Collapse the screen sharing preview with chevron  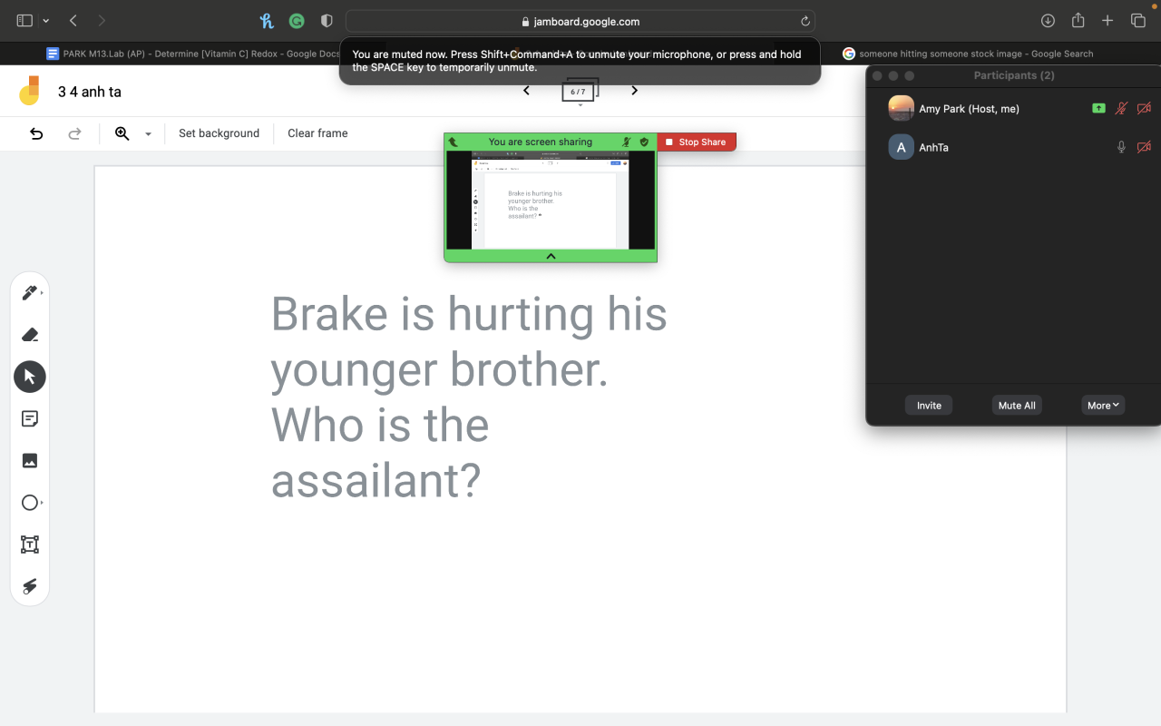click(x=551, y=257)
